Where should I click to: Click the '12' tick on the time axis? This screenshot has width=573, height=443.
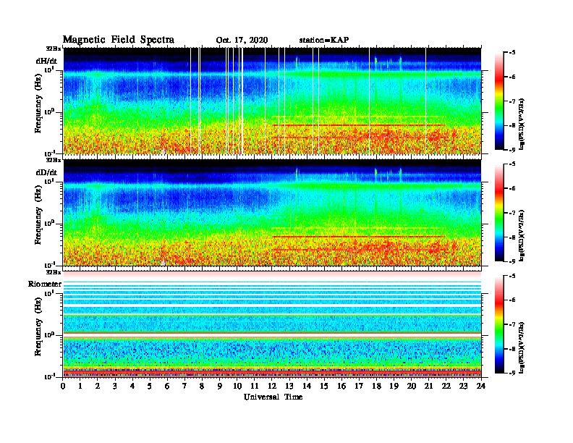pyautogui.click(x=272, y=386)
